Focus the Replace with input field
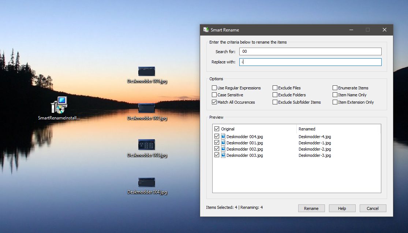Viewport: 408px width, 233px height. [x=310, y=62]
